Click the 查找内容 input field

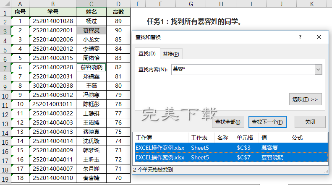tap(243, 70)
